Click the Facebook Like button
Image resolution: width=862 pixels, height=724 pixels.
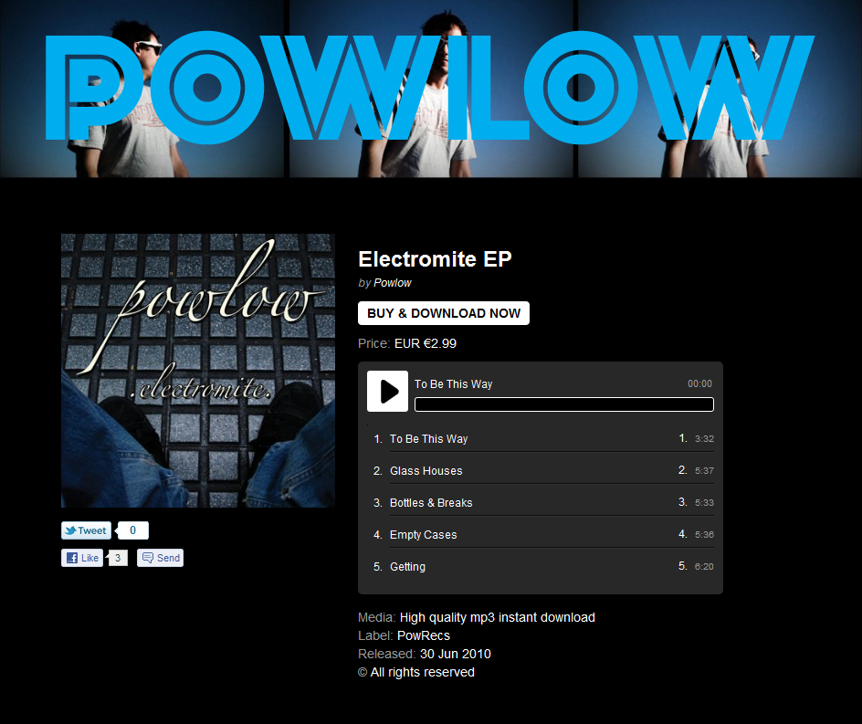click(82, 558)
